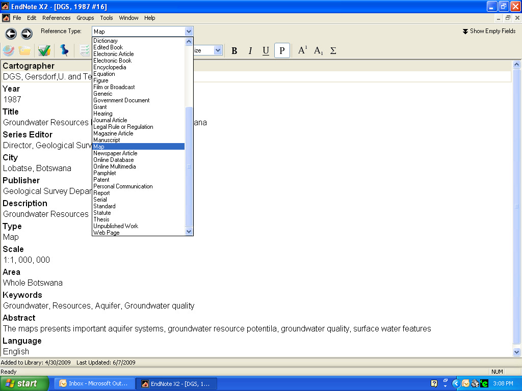Open Inbox - Microsoft Outlook taskbar button
Image resolution: width=522 pixels, height=391 pixels.
(95, 383)
